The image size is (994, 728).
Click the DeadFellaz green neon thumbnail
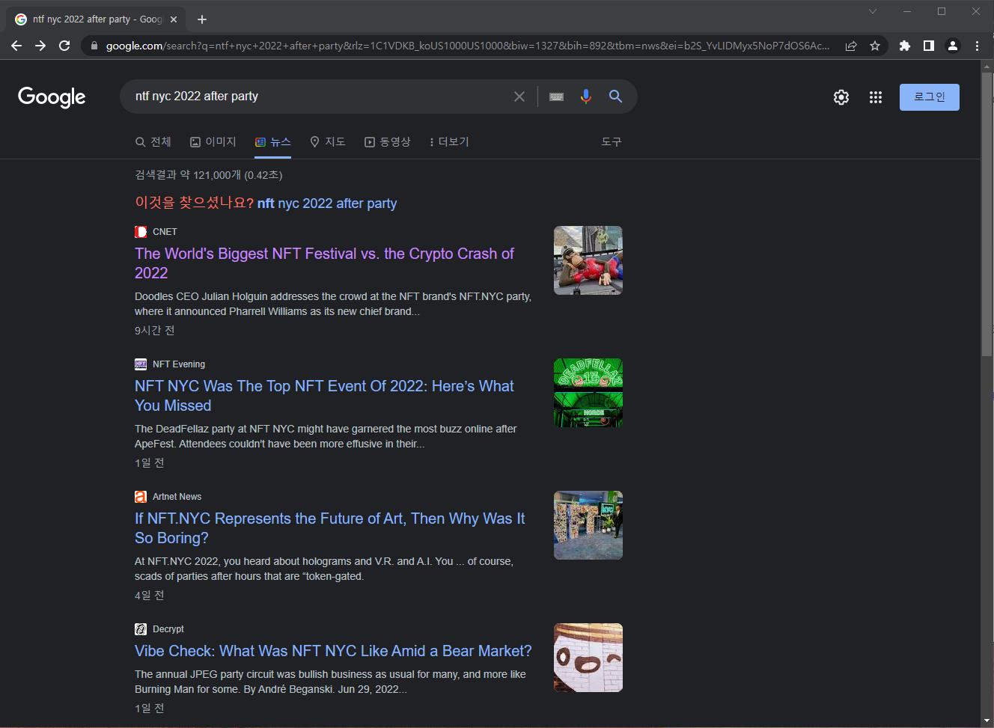point(588,393)
